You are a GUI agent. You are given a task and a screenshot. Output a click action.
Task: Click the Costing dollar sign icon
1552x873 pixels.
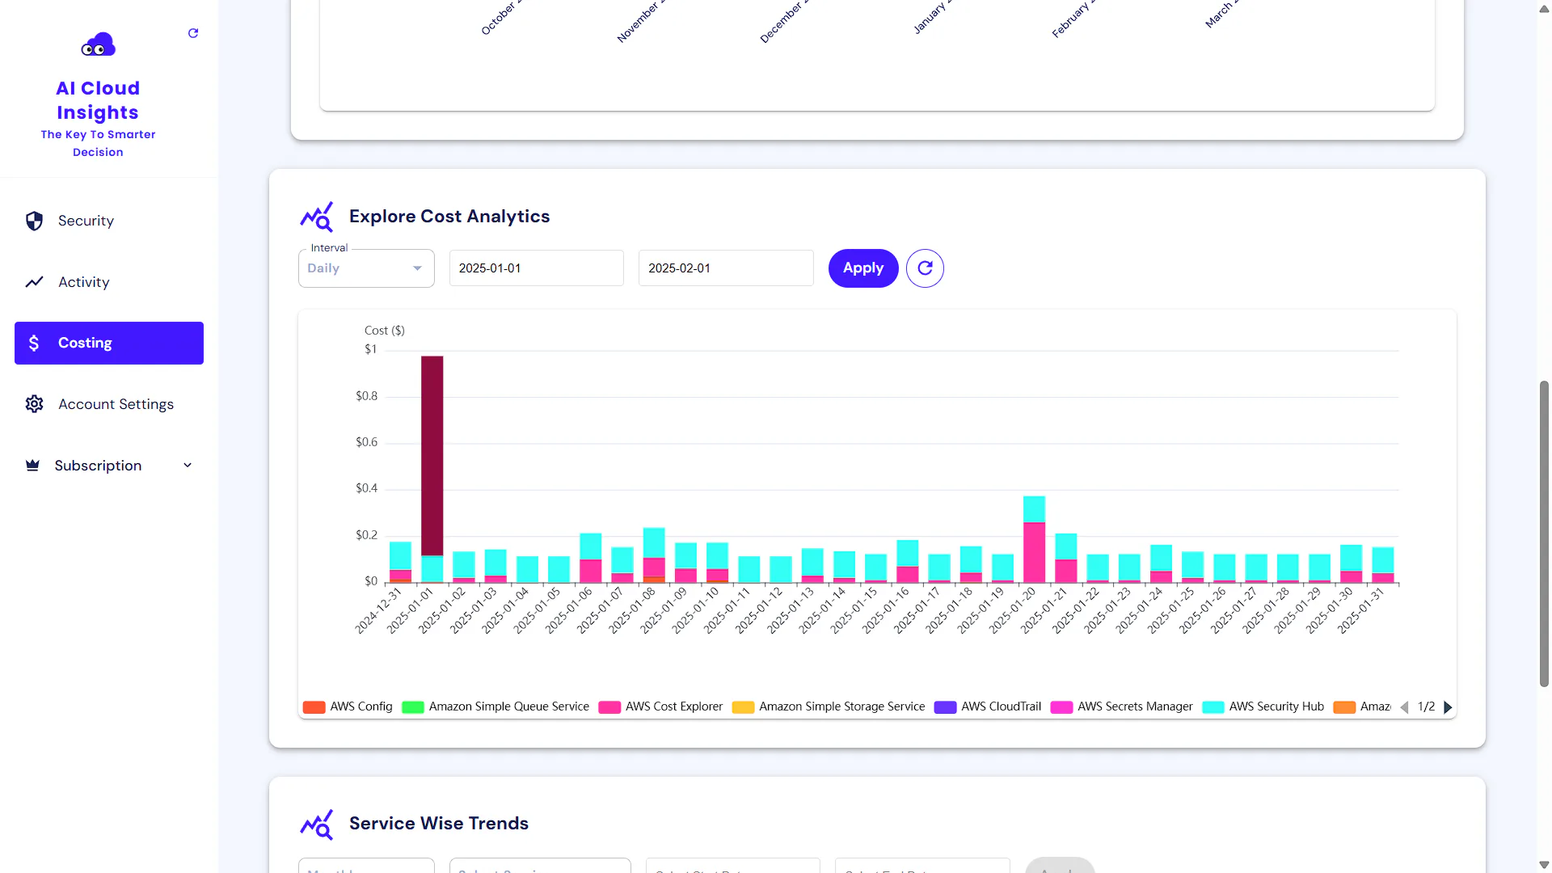pos(34,343)
